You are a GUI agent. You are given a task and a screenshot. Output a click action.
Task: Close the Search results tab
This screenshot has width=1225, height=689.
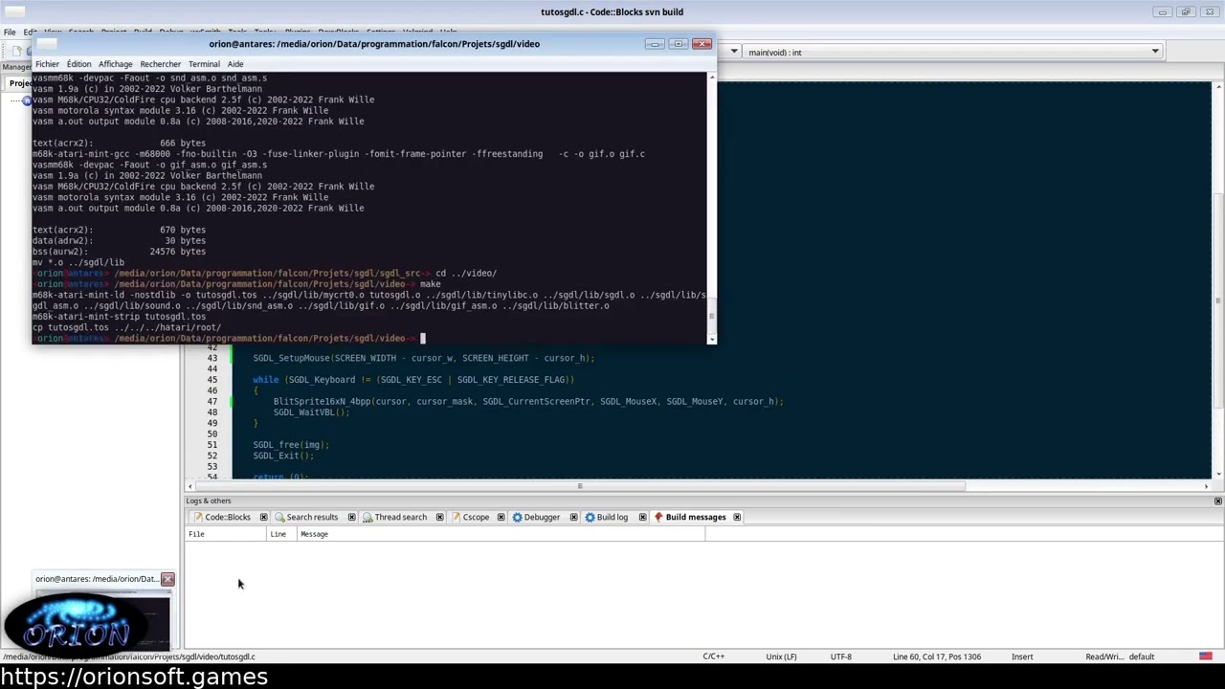point(351,517)
